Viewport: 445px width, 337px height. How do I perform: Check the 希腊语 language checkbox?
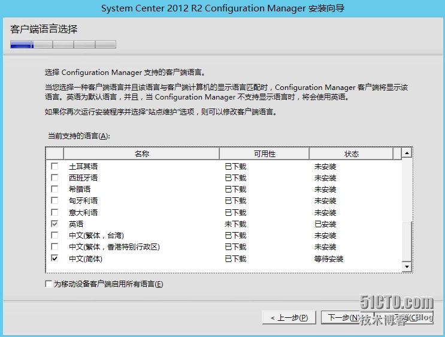tap(55, 189)
